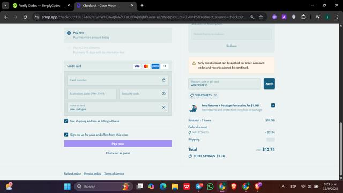Open the tab search dropdown arrow
The height and width of the screenshot is (193, 343).
pos(5,6)
